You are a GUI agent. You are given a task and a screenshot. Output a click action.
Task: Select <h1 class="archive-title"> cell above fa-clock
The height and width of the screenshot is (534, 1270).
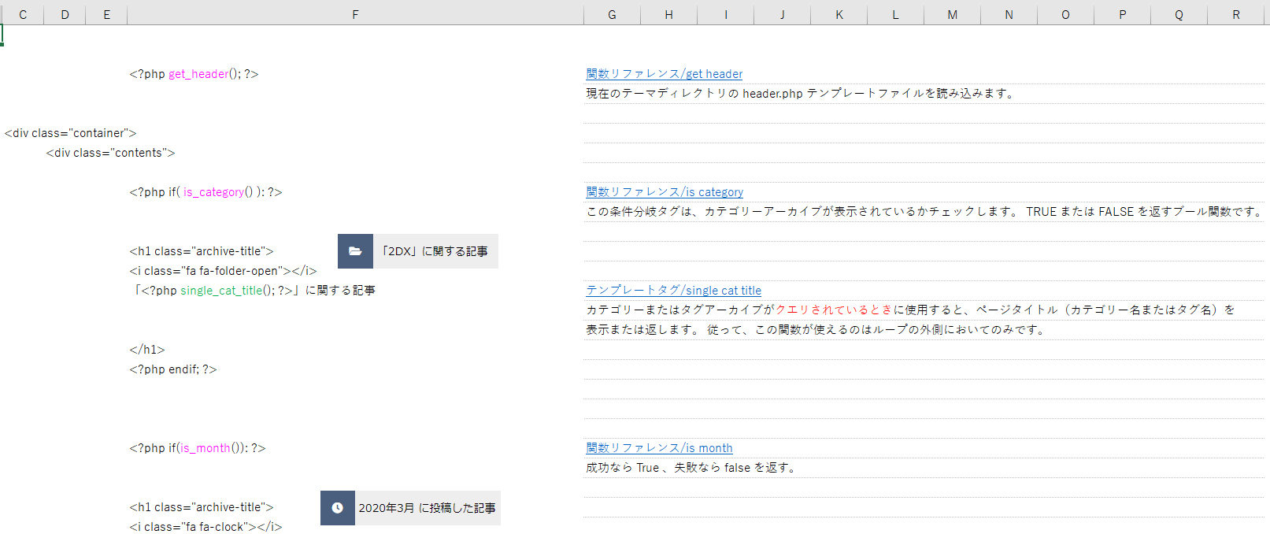(x=202, y=507)
